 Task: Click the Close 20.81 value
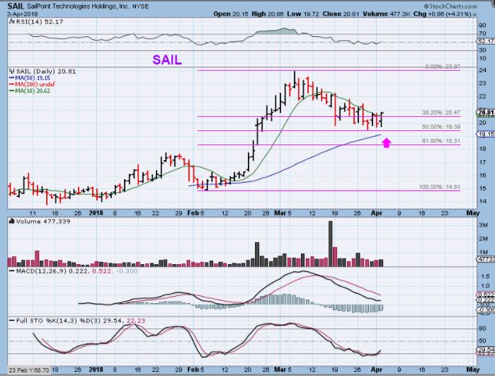(340, 14)
